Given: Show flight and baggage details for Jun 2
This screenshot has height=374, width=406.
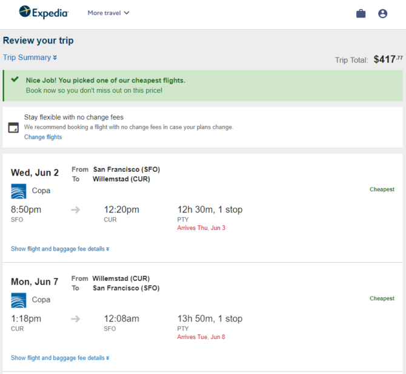Looking at the screenshot, I should (x=60, y=249).
